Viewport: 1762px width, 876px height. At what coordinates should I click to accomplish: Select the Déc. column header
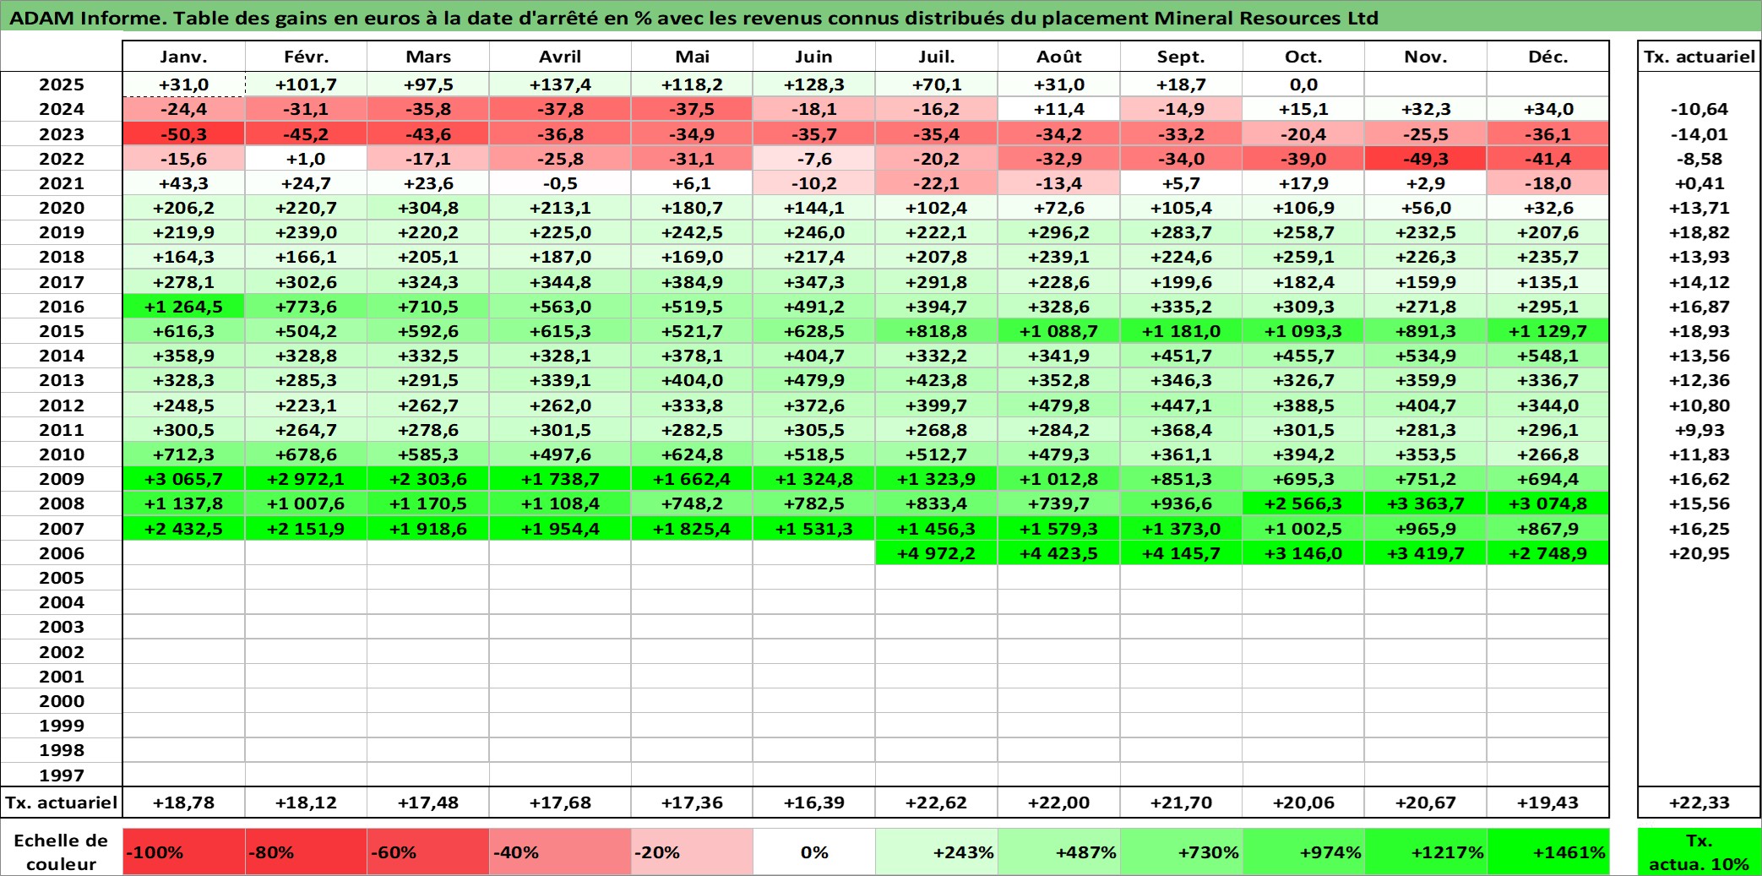tap(1547, 57)
